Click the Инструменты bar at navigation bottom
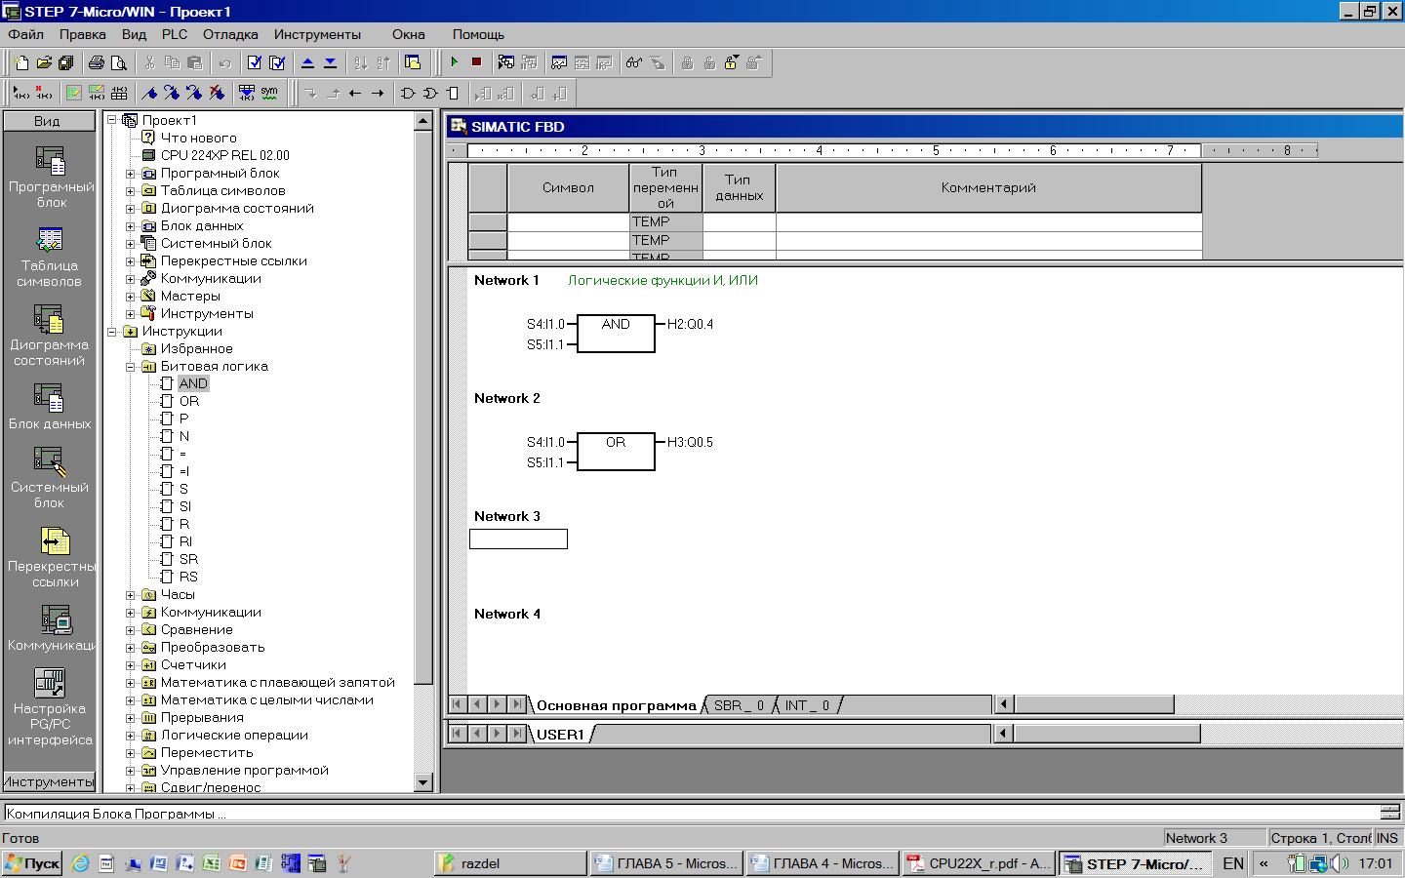The height and width of the screenshot is (878, 1405). click(49, 781)
